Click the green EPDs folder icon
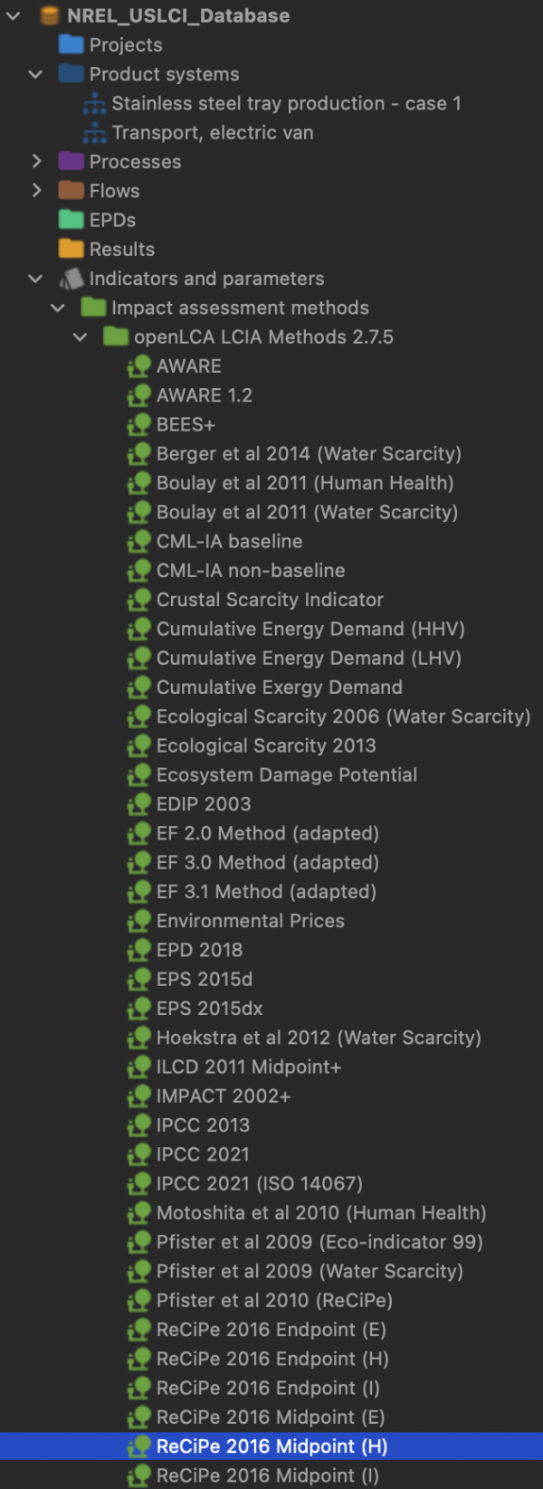The width and height of the screenshot is (543, 1489). (71, 220)
